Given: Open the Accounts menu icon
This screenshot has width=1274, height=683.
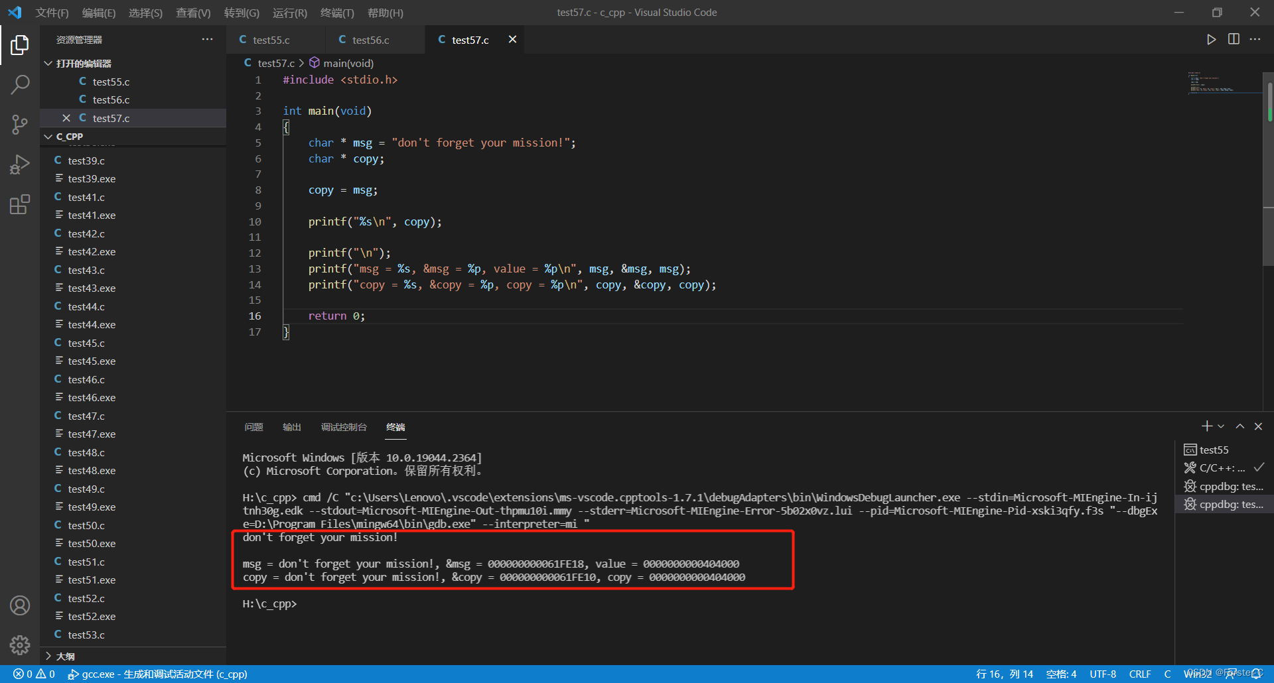Looking at the screenshot, I should [20, 605].
